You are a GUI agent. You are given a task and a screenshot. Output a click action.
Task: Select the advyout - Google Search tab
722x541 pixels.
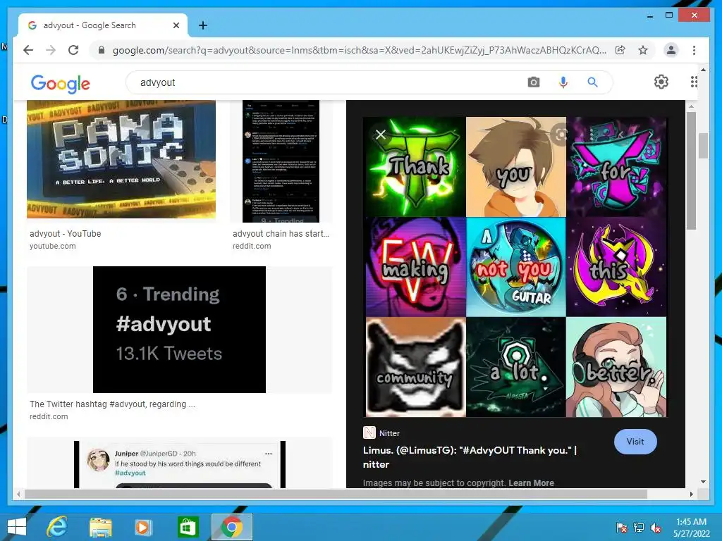[x=103, y=25]
